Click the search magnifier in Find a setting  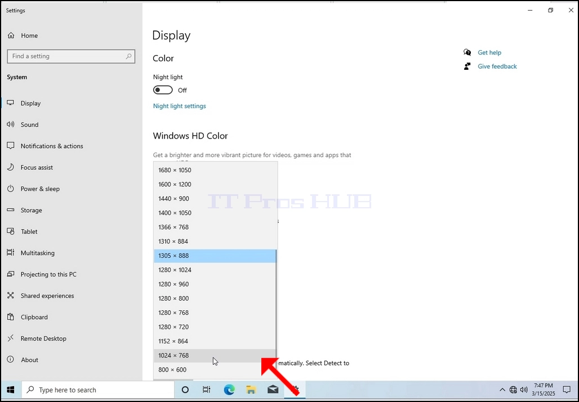click(128, 56)
